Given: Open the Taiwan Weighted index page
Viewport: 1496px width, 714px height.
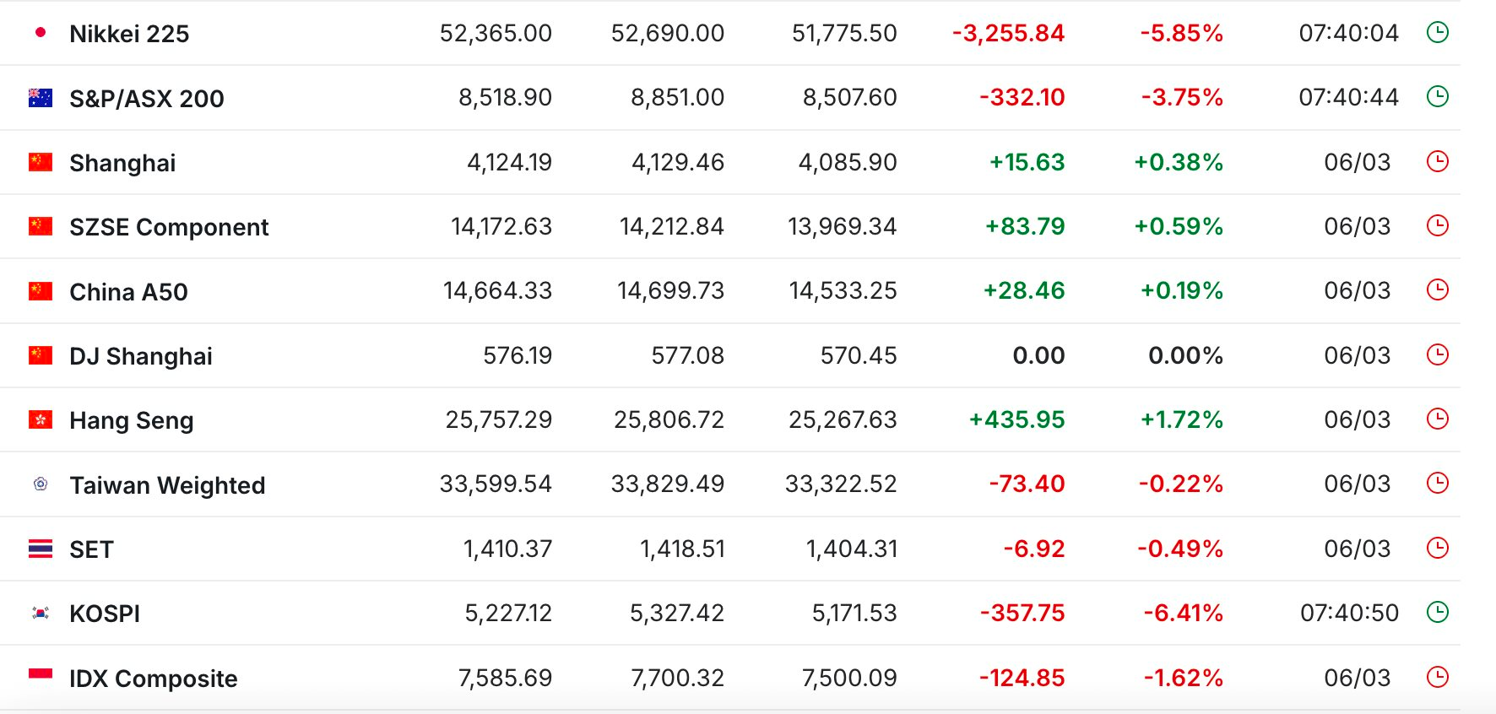Looking at the screenshot, I should (167, 485).
